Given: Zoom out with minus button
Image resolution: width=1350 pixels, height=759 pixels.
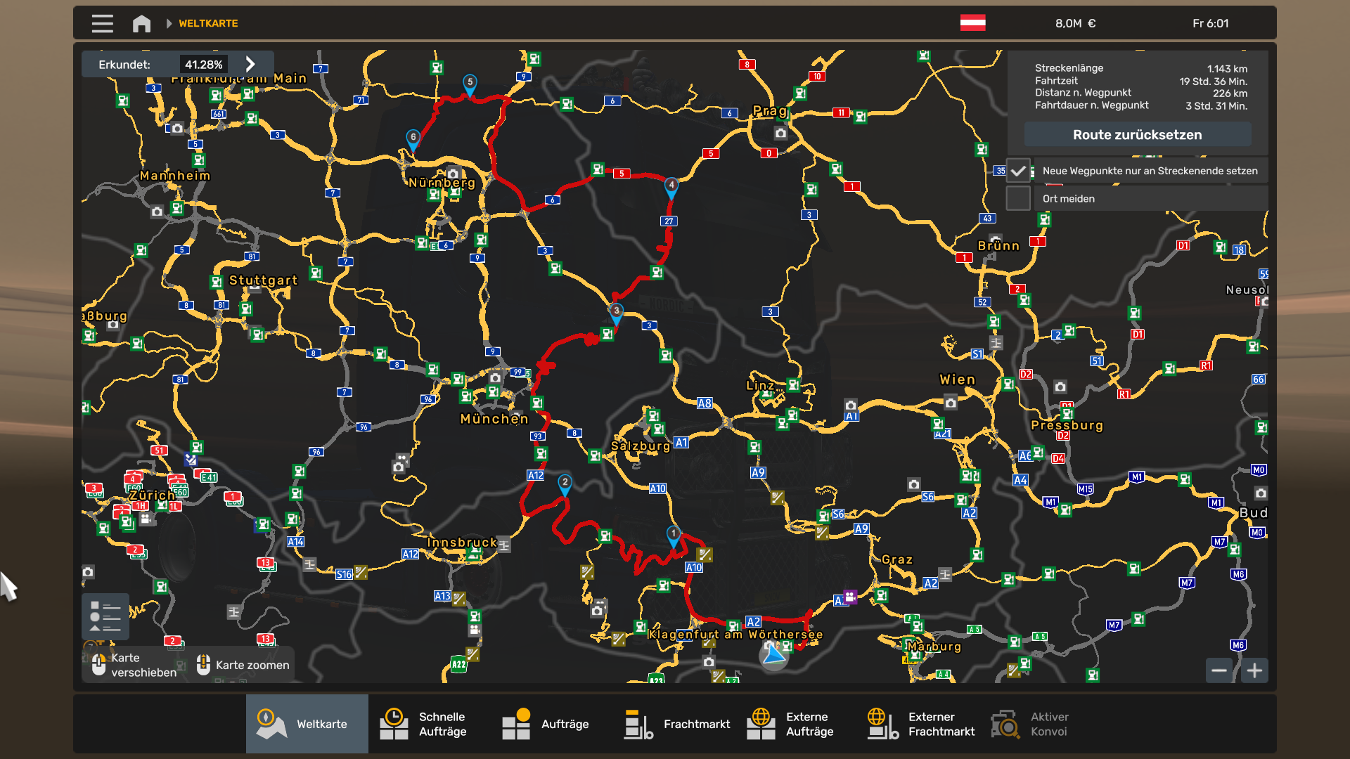Looking at the screenshot, I should [x=1219, y=670].
